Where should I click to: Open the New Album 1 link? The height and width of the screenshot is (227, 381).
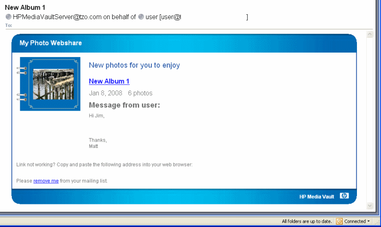[109, 81]
